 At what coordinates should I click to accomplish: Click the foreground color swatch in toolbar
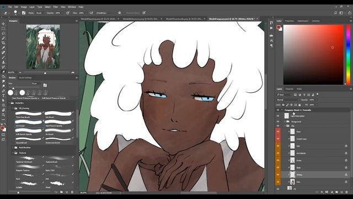tap(2, 128)
